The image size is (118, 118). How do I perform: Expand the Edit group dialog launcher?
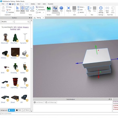pos(85,15)
